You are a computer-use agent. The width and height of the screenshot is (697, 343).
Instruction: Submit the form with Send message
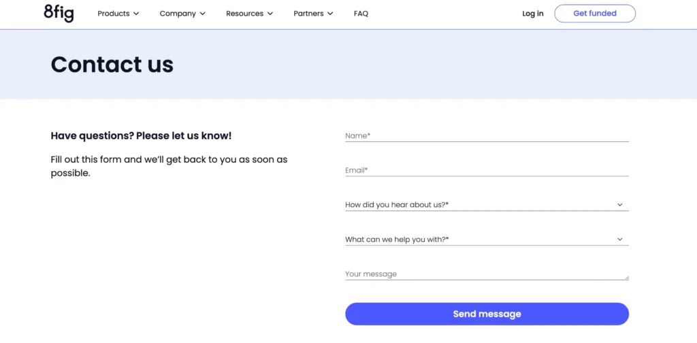click(487, 314)
